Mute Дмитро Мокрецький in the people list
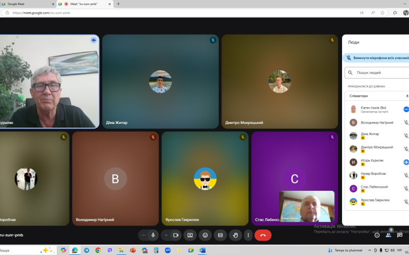Viewport: 409px width, 255px height. tap(406, 149)
